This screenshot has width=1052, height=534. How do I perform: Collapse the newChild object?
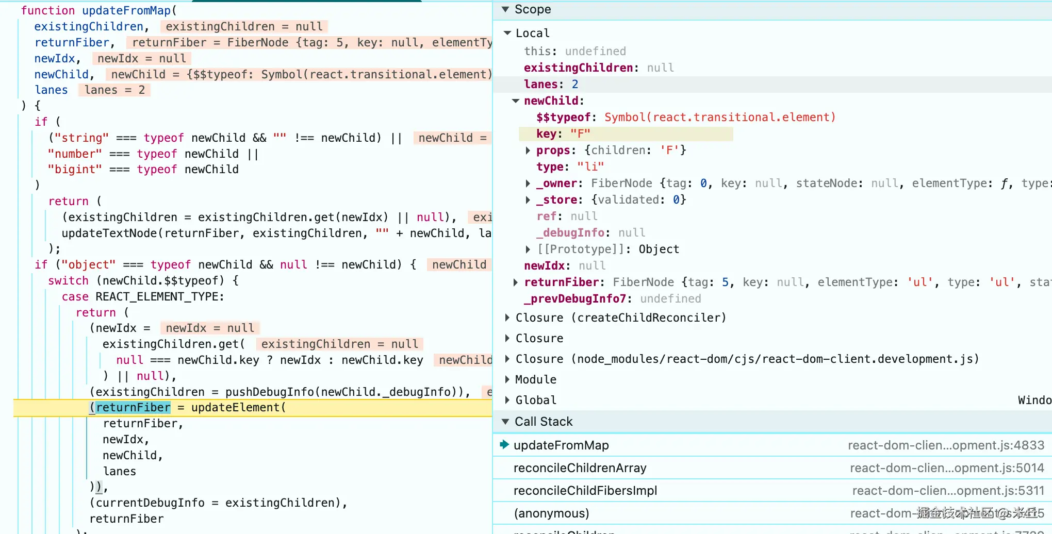click(x=516, y=101)
